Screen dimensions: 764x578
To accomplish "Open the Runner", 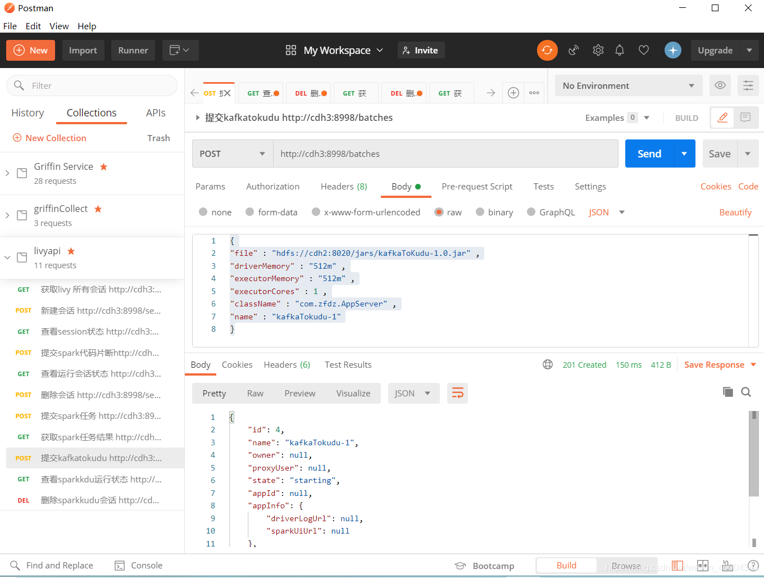I will pyautogui.click(x=133, y=50).
